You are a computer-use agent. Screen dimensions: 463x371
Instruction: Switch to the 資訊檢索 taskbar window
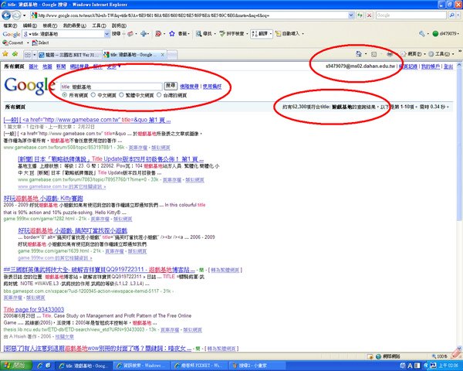pyautogui.click(x=141, y=366)
